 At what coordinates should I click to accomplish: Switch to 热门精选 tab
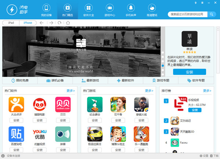click(x=68, y=10)
